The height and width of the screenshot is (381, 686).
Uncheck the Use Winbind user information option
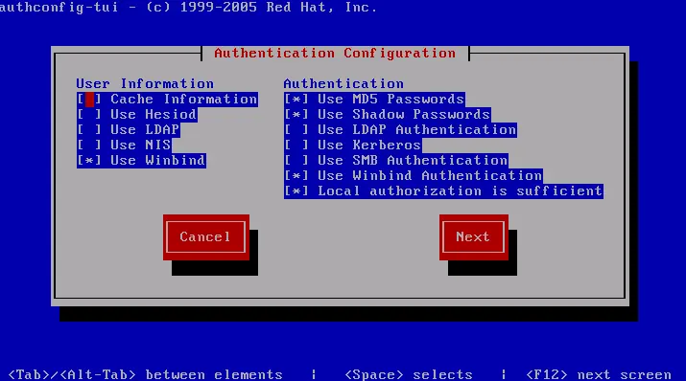[x=141, y=160]
